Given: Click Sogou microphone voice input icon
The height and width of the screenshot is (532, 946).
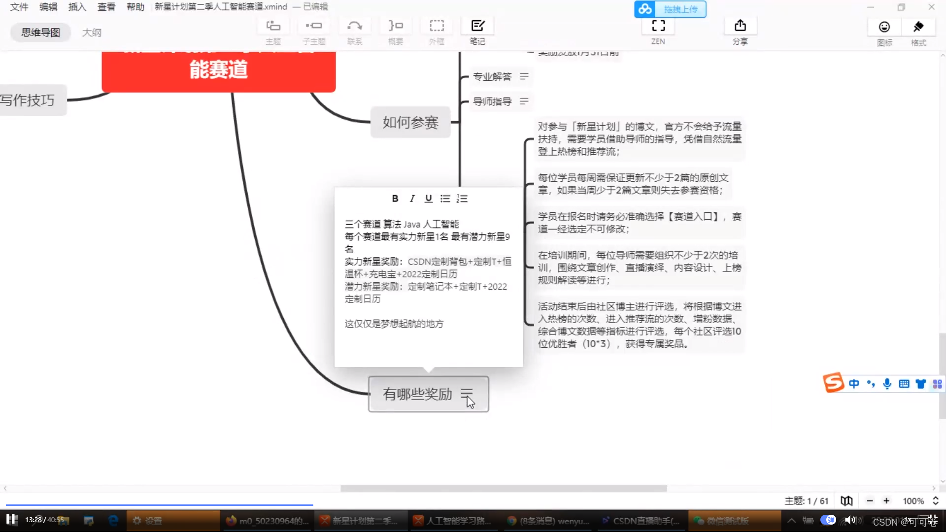Looking at the screenshot, I should coord(887,384).
